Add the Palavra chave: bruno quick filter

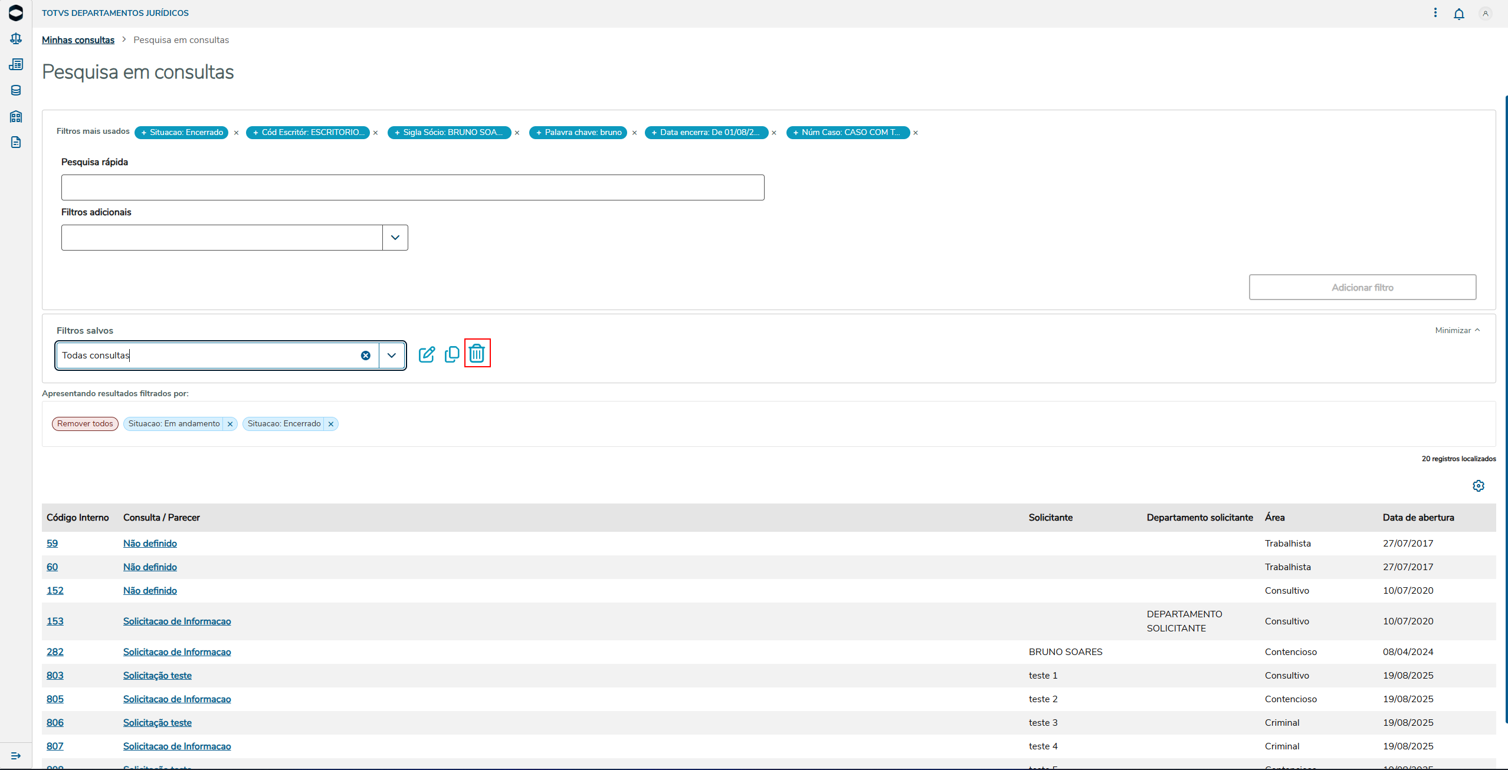click(578, 133)
